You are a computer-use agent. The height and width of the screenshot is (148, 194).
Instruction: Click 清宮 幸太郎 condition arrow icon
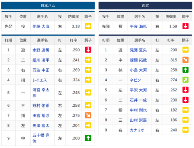click(88, 93)
